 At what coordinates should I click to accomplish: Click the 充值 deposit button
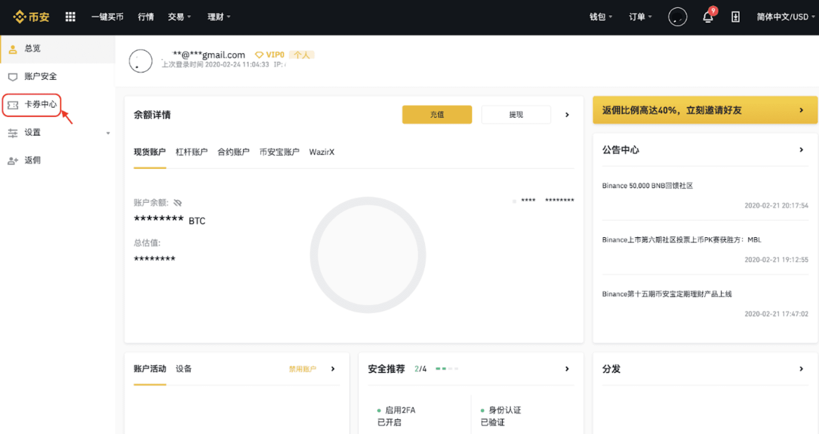pyautogui.click(x=437, y=115)
